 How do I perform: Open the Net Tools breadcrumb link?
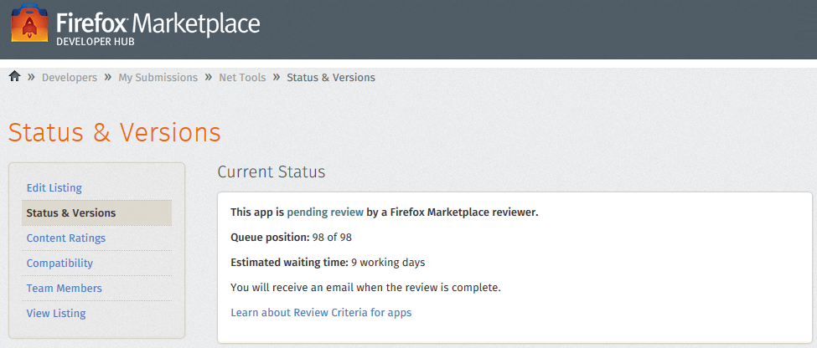pos(242,78)
